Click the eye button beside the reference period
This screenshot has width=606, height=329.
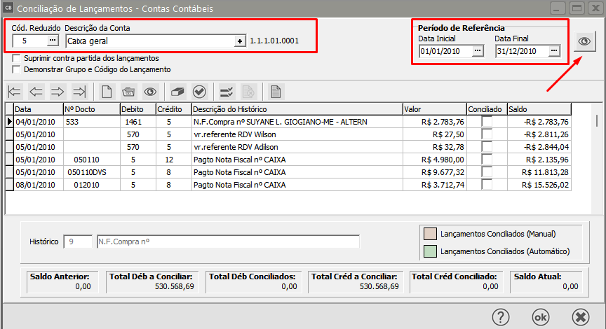pos(583,42)
